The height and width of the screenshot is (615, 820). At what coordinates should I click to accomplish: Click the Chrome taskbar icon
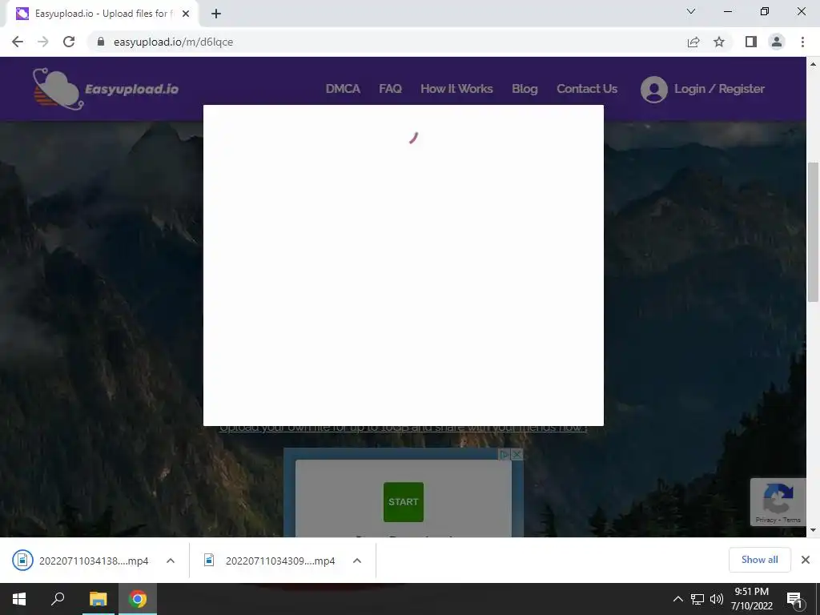click(138, 599)
